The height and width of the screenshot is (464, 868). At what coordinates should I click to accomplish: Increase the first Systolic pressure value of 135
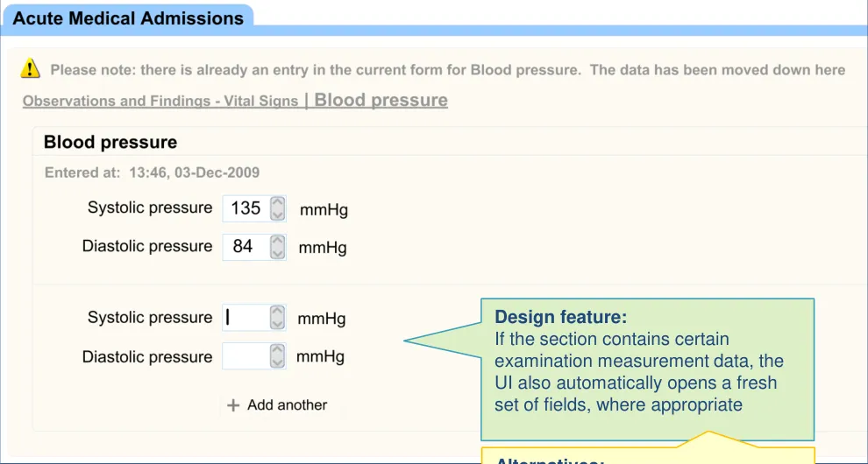click(x=278, y=202)
